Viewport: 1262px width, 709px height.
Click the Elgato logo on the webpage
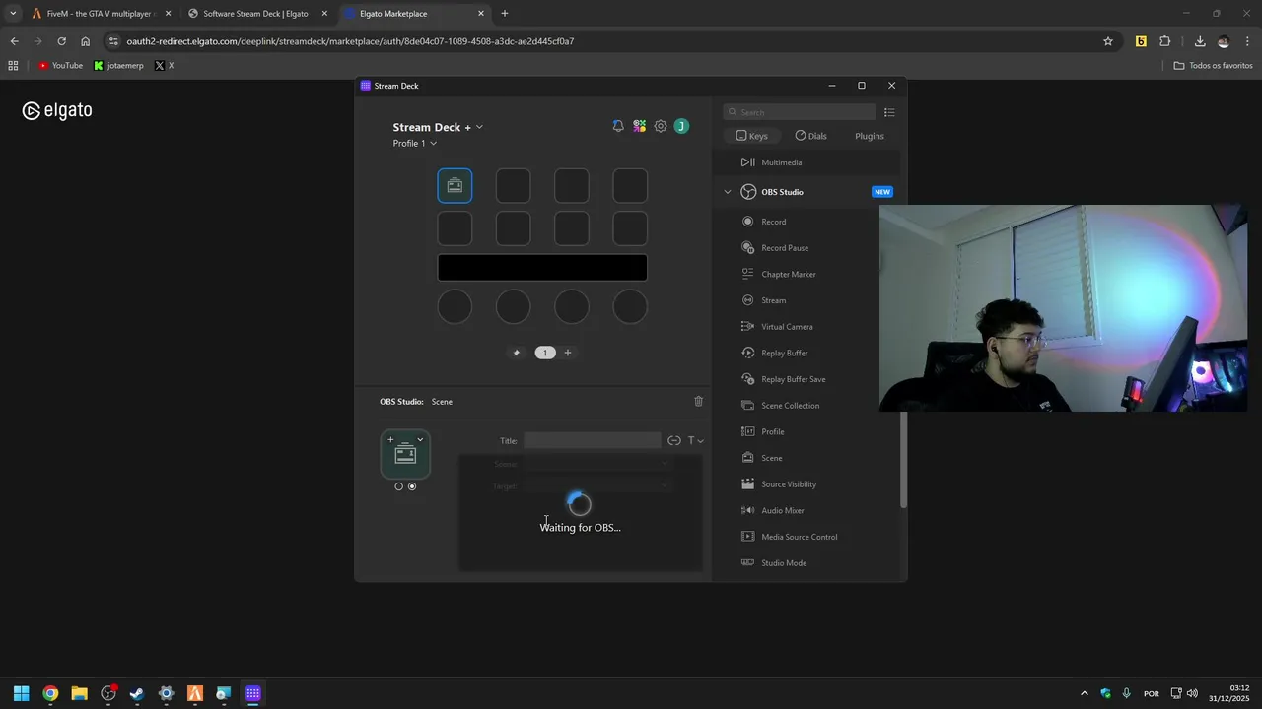click(57, 111)
